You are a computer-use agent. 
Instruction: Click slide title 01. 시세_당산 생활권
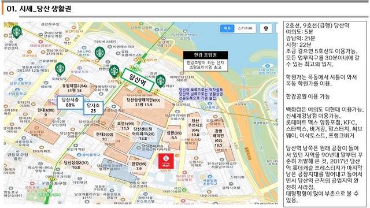pyautogui.click(x=39, y=9)
